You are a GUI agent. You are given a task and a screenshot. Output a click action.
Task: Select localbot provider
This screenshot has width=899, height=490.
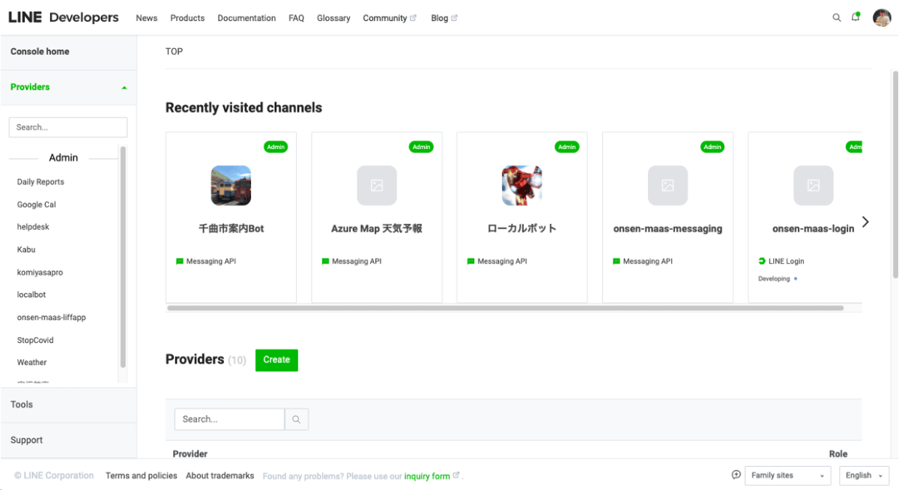[31, 295]
